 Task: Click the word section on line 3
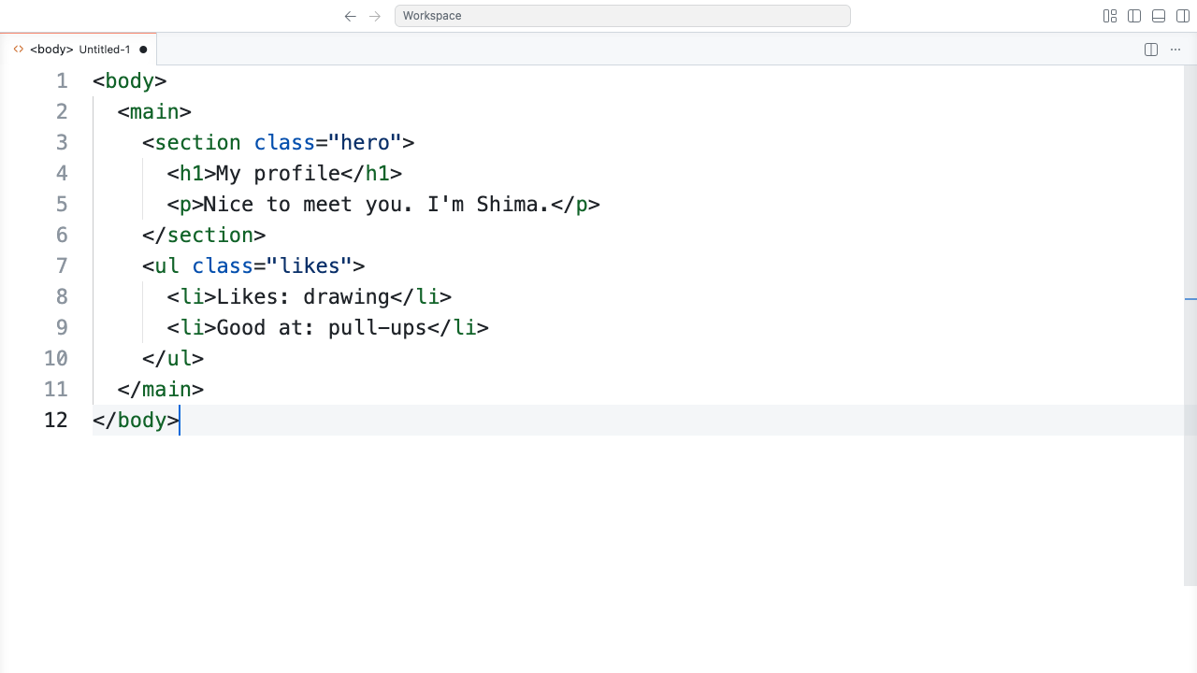197,143
